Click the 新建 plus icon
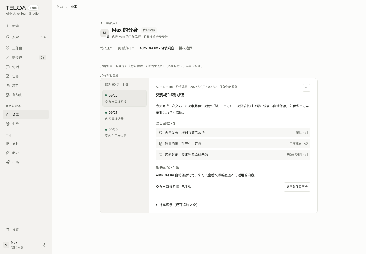 point(8,26)
